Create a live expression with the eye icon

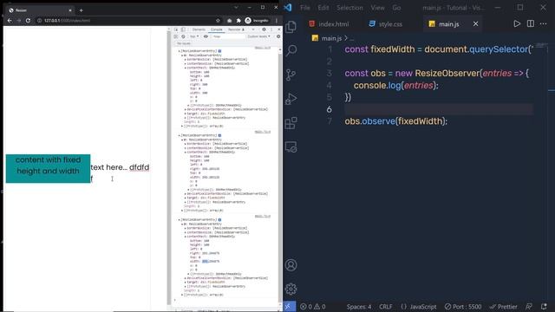click(206, 36)
